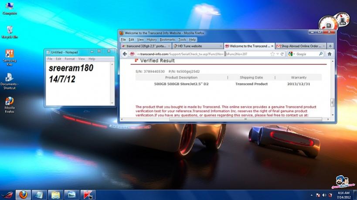The width and height of the screenshot is (357, 200).
Task: Open the Notepad taskbar button
Action: click(39, 195)
